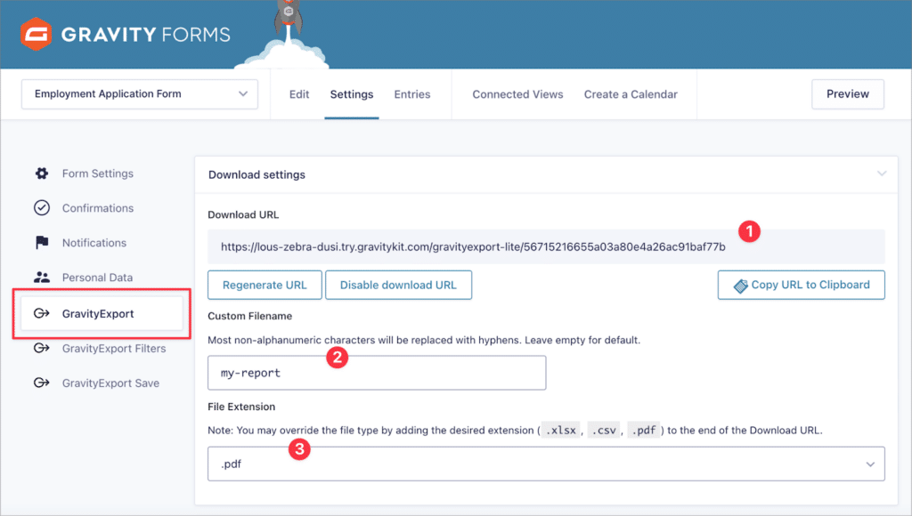Switch to the Edit tab
Image resolution: width=912 pixels, height=516 pixels.
[299, 94]
